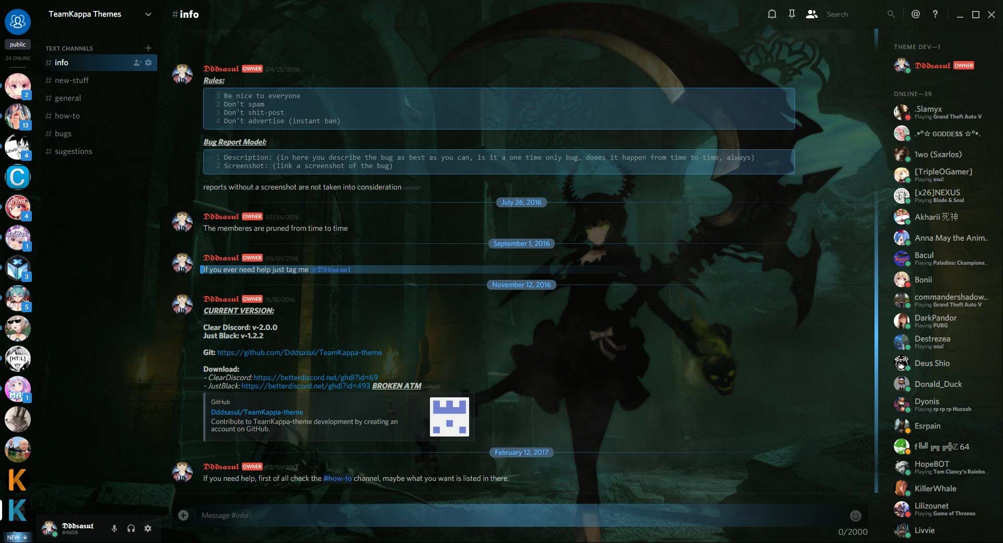The width and height of the screenshot is (1003, 543).
Task: Open KillerWhale member entry
Action: tap(940, 488)
